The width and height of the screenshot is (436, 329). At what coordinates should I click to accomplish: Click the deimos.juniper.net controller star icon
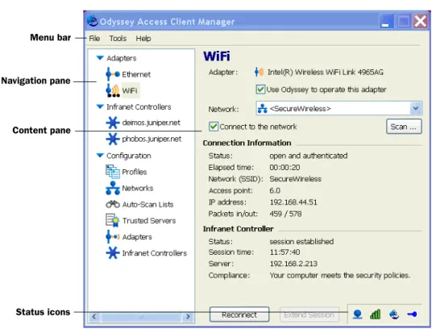click(113, 123)
